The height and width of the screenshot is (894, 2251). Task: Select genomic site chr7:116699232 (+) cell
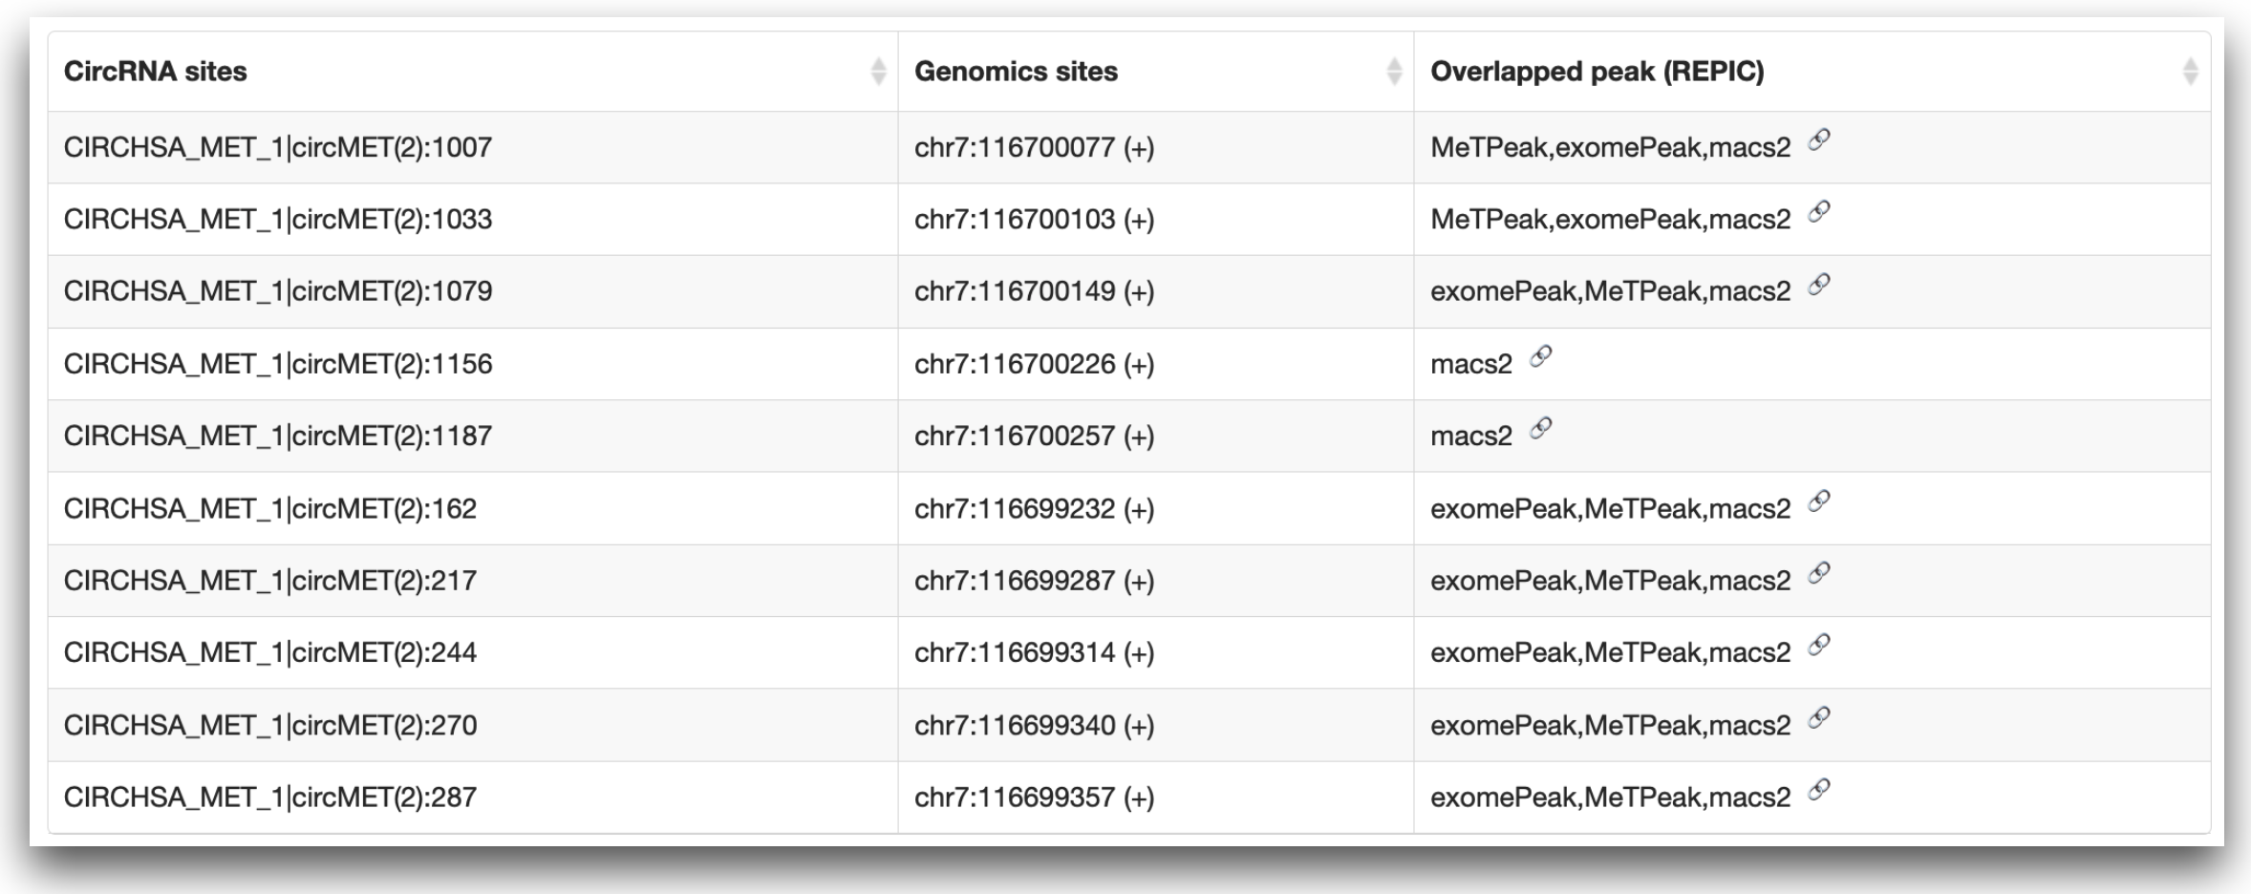[1034, 509]
